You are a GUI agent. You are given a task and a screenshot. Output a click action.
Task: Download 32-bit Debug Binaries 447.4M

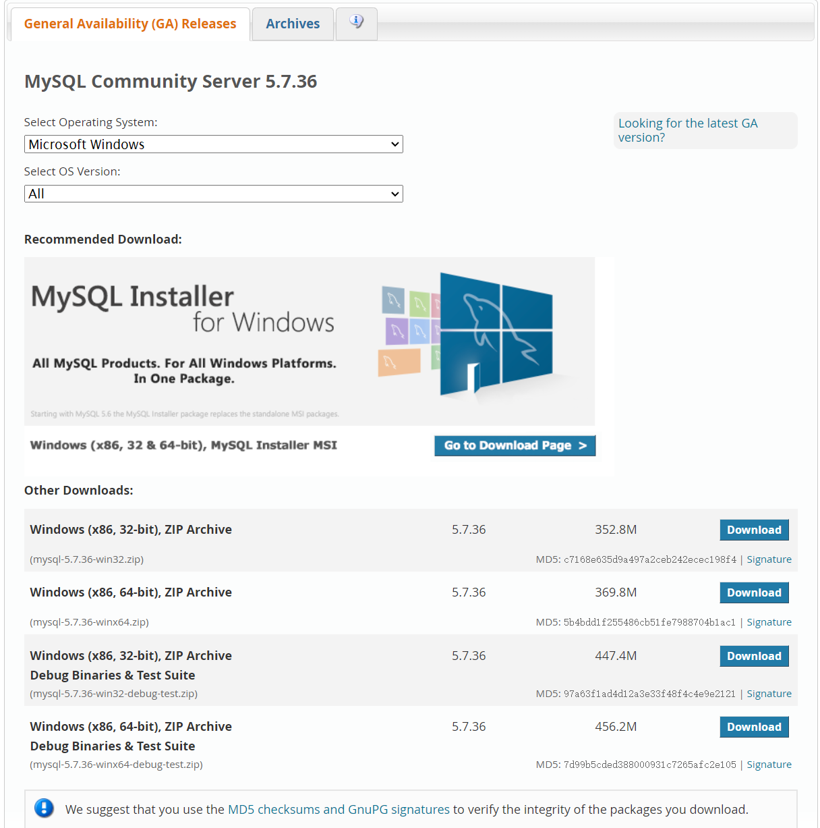[x=754, y=656]
